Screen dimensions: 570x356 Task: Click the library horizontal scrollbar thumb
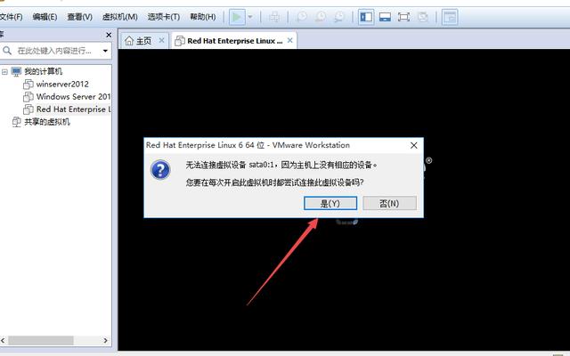point(41,340)
